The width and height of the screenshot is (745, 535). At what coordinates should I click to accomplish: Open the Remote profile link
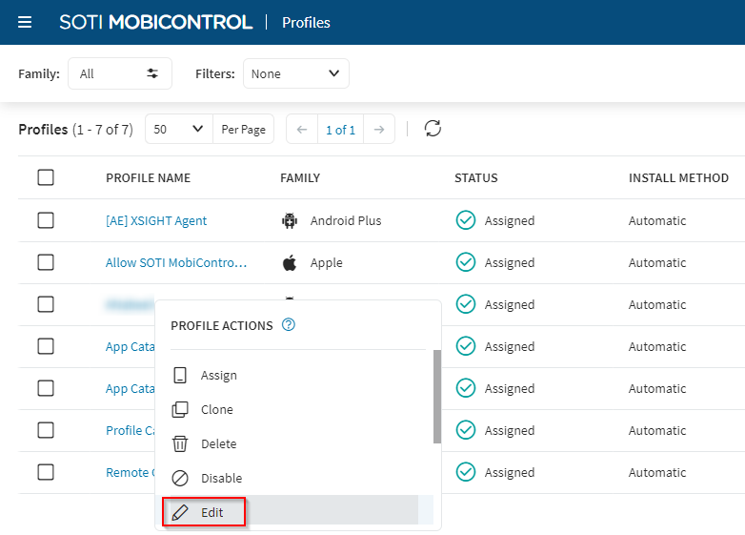click(x=131, y=472)
